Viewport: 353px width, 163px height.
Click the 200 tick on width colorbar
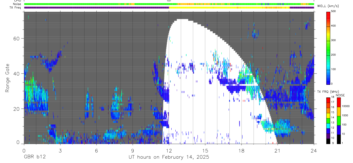tap(334, 55)
